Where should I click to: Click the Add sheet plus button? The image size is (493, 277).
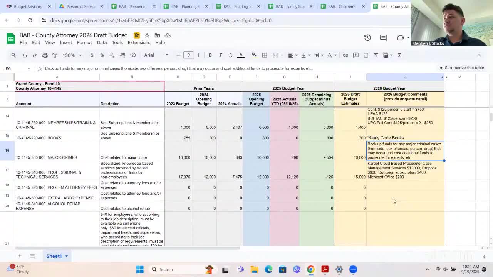[x=20, y=256]
